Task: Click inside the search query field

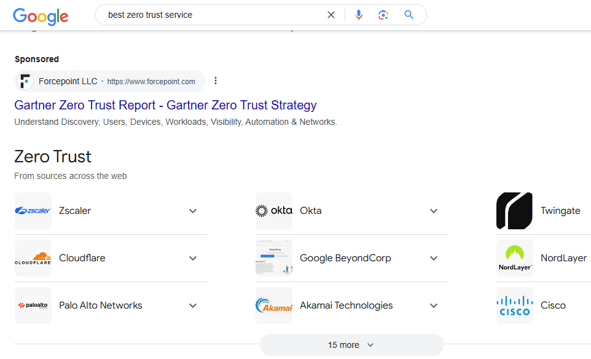Action: [209, 15]
